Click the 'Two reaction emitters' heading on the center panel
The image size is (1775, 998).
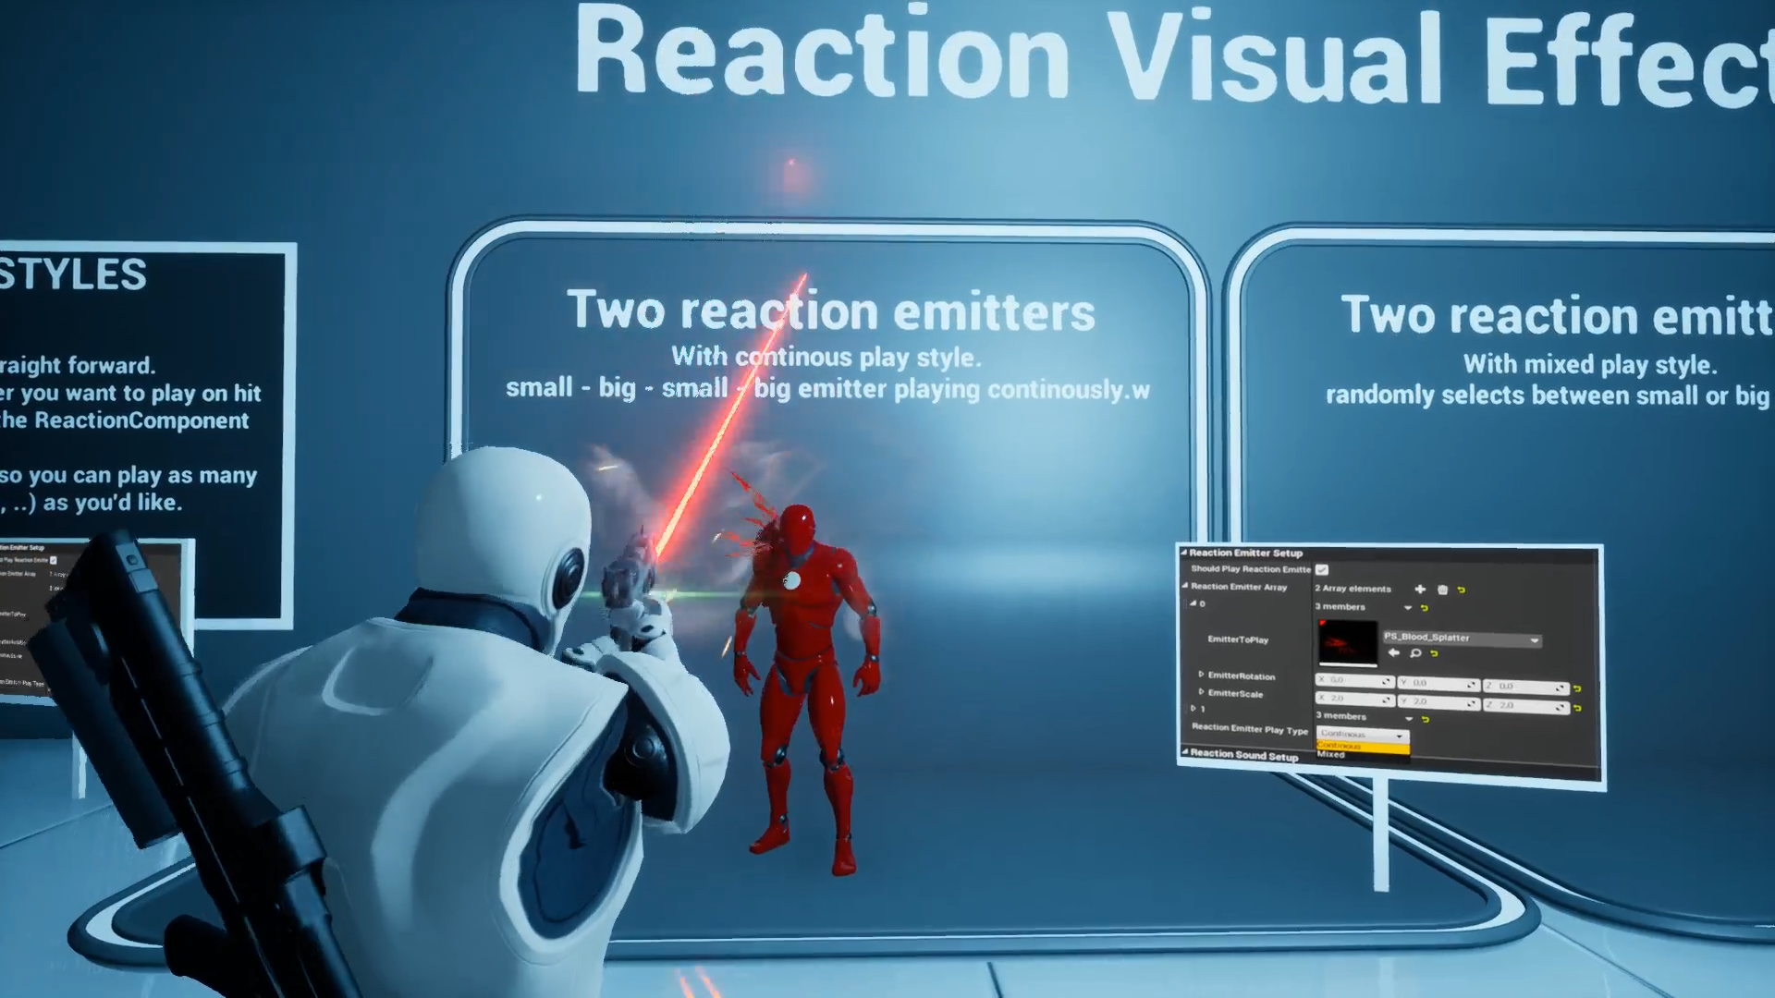click(x=831, y=310)
